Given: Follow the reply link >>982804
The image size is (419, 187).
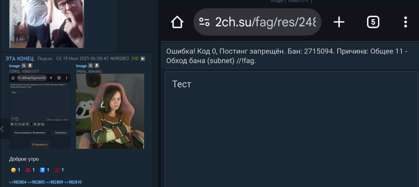Looking at the screenshot, I should click(18, 182).
